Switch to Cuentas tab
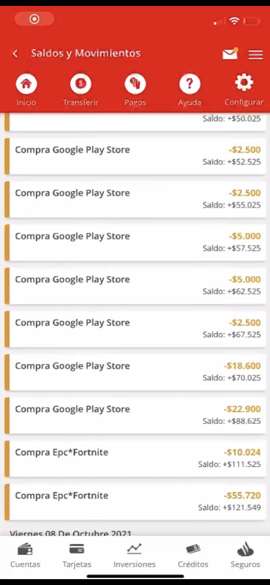Screen dimensions: 270x585 tap(25, 556)
